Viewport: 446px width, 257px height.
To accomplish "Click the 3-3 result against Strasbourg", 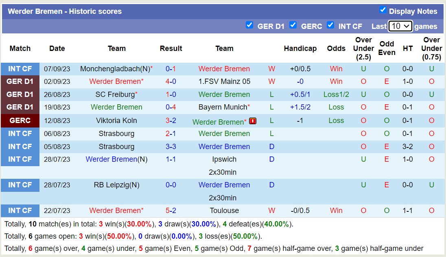I will (x=171, y=147).
